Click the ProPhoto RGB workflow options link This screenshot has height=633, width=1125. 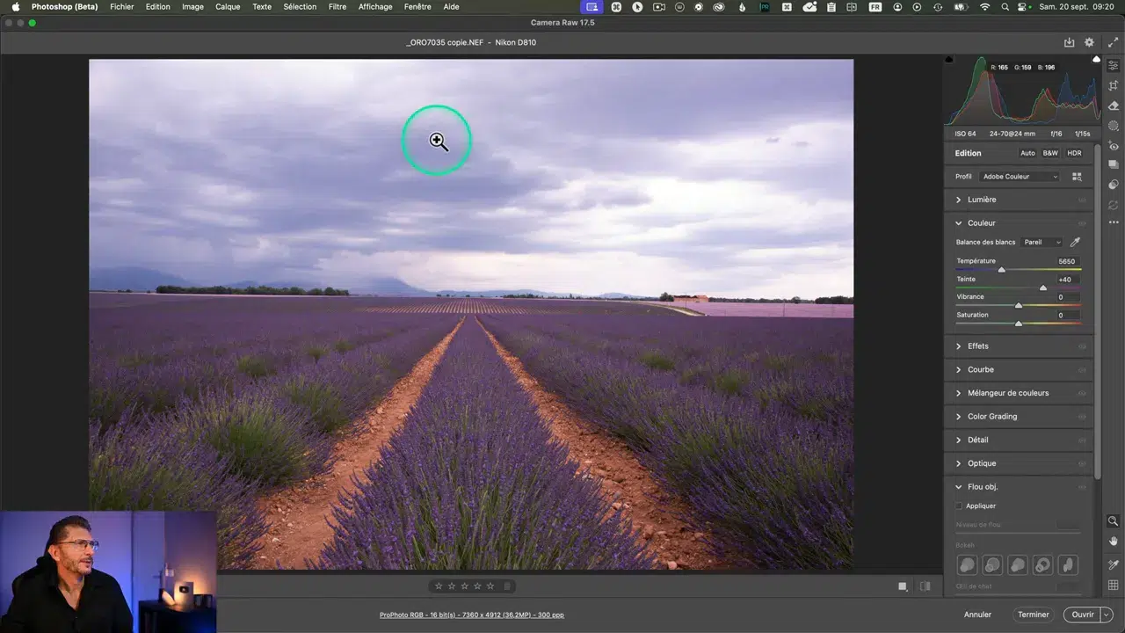[x=471, y=615]
